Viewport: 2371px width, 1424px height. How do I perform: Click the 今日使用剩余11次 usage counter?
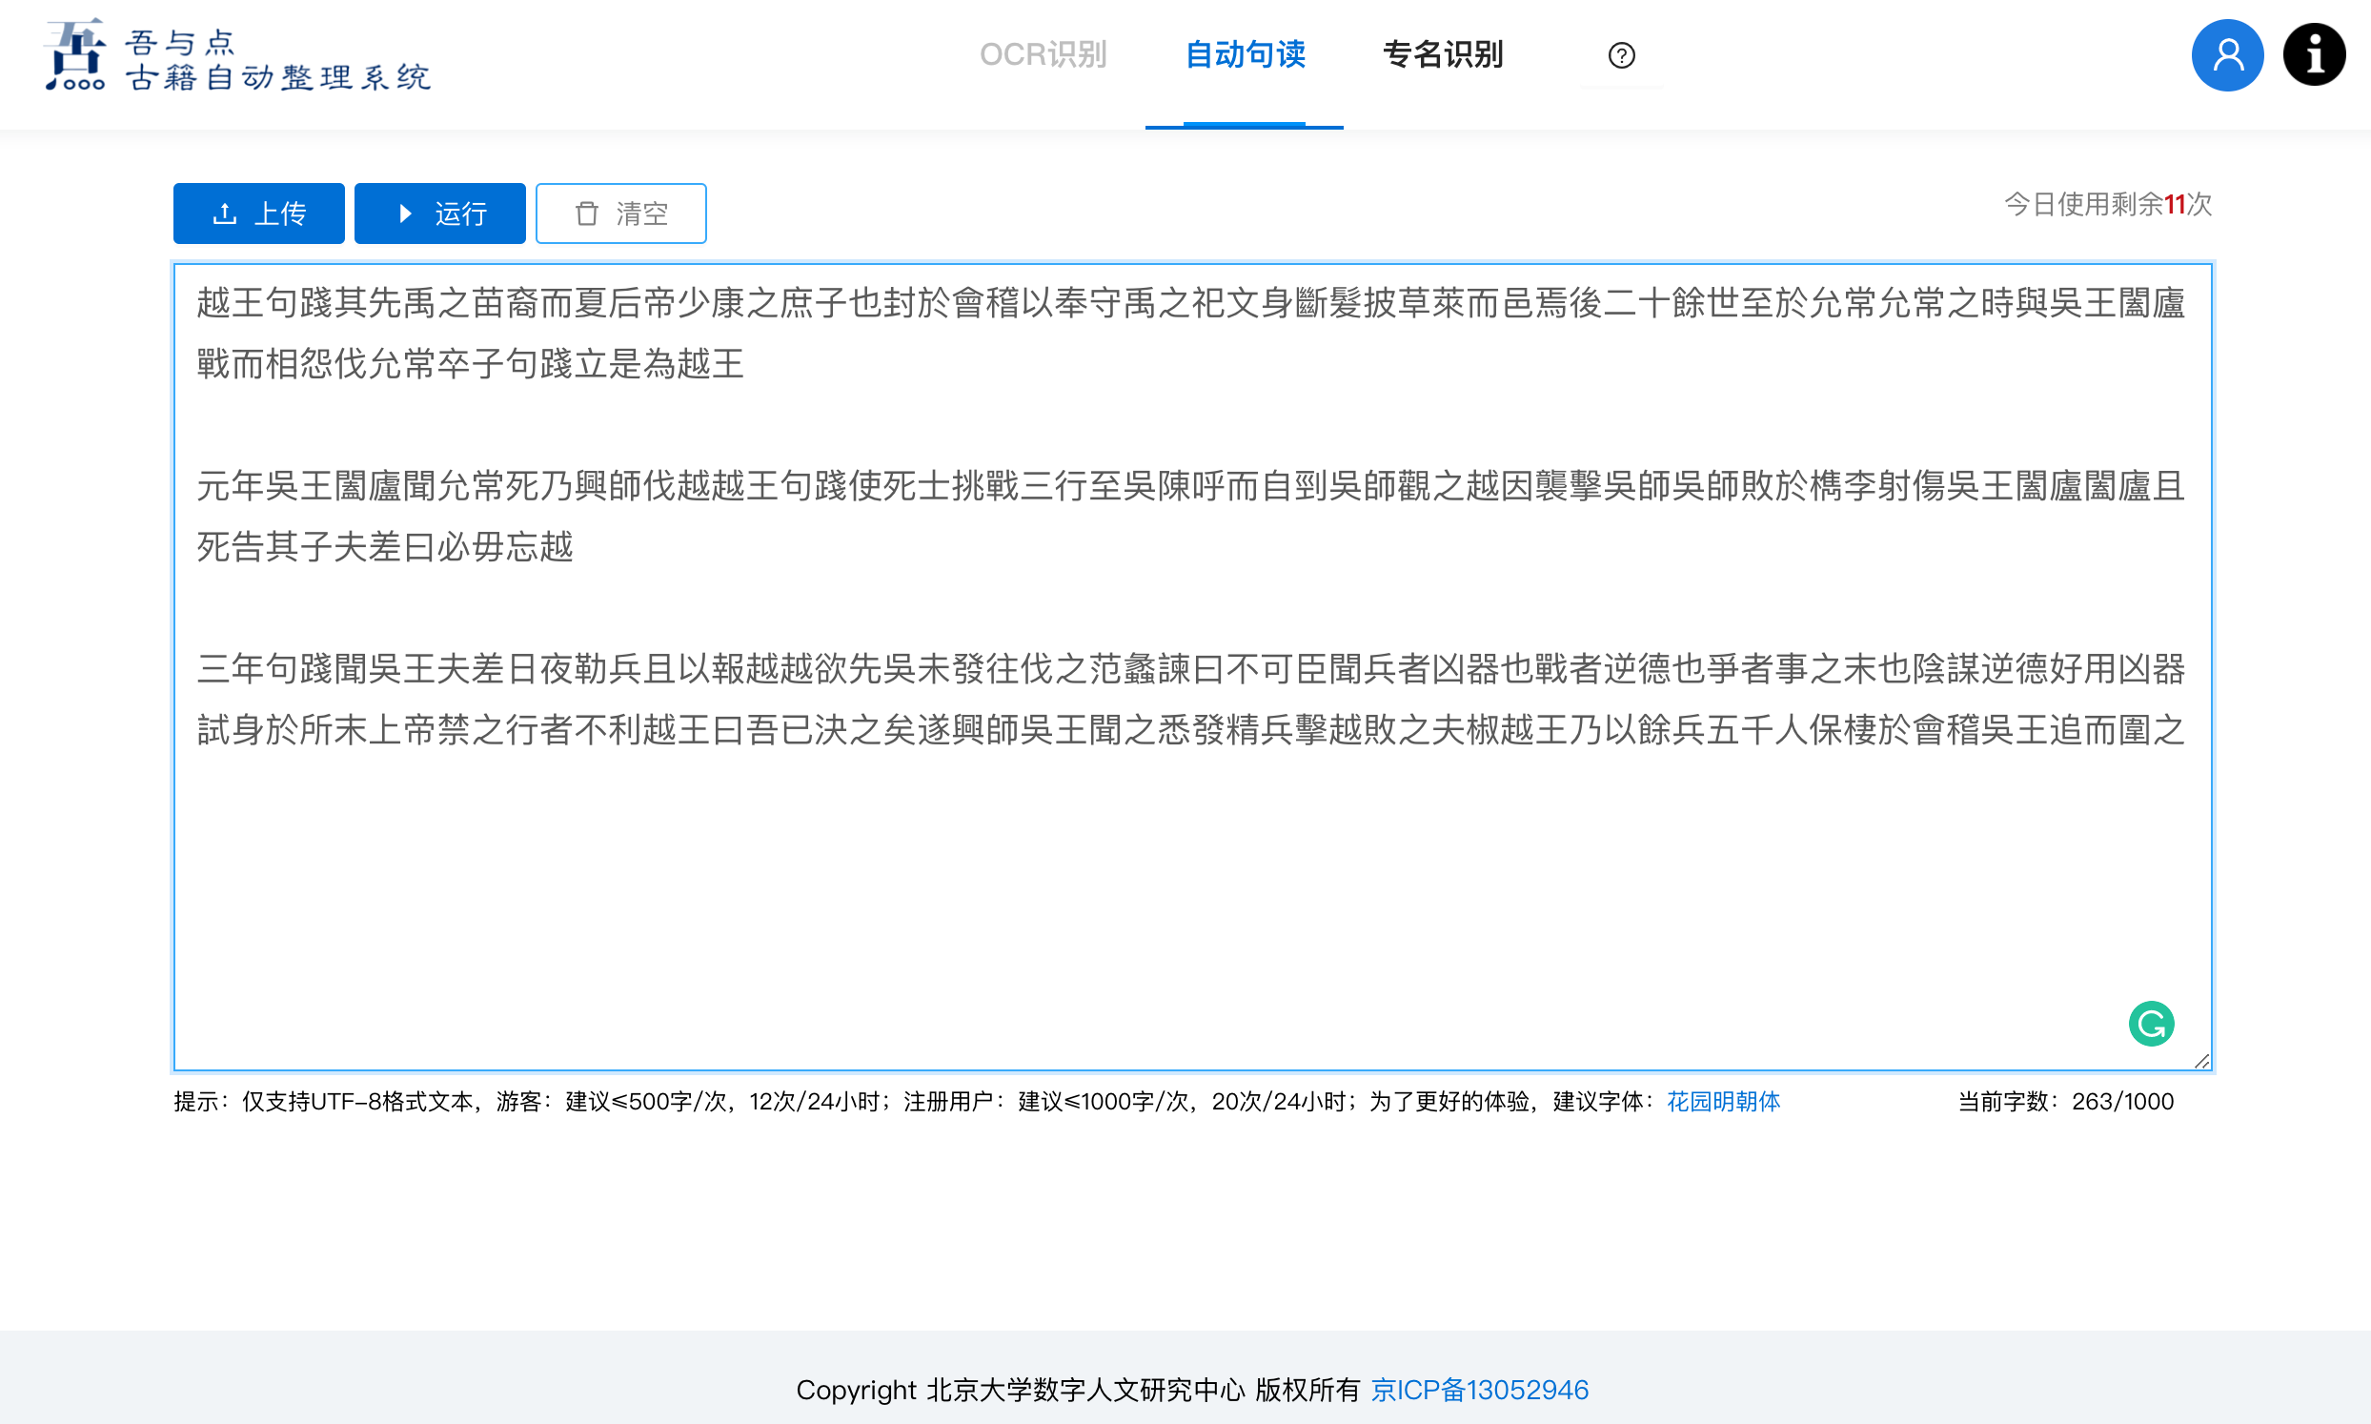(x=2107, y=204)
